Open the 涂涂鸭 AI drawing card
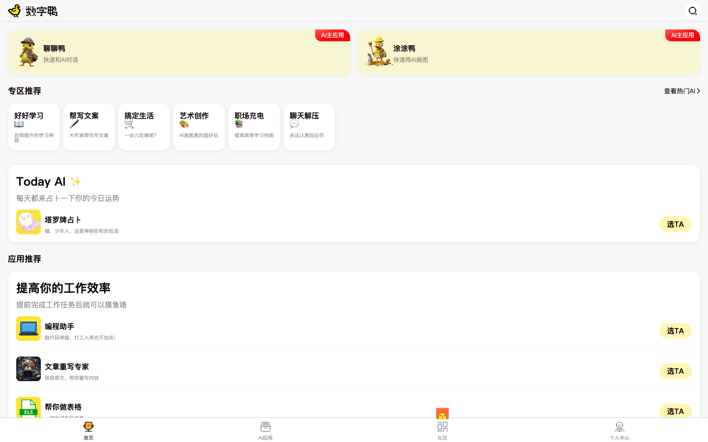This screenshot has width=708, height=442. 529,52
